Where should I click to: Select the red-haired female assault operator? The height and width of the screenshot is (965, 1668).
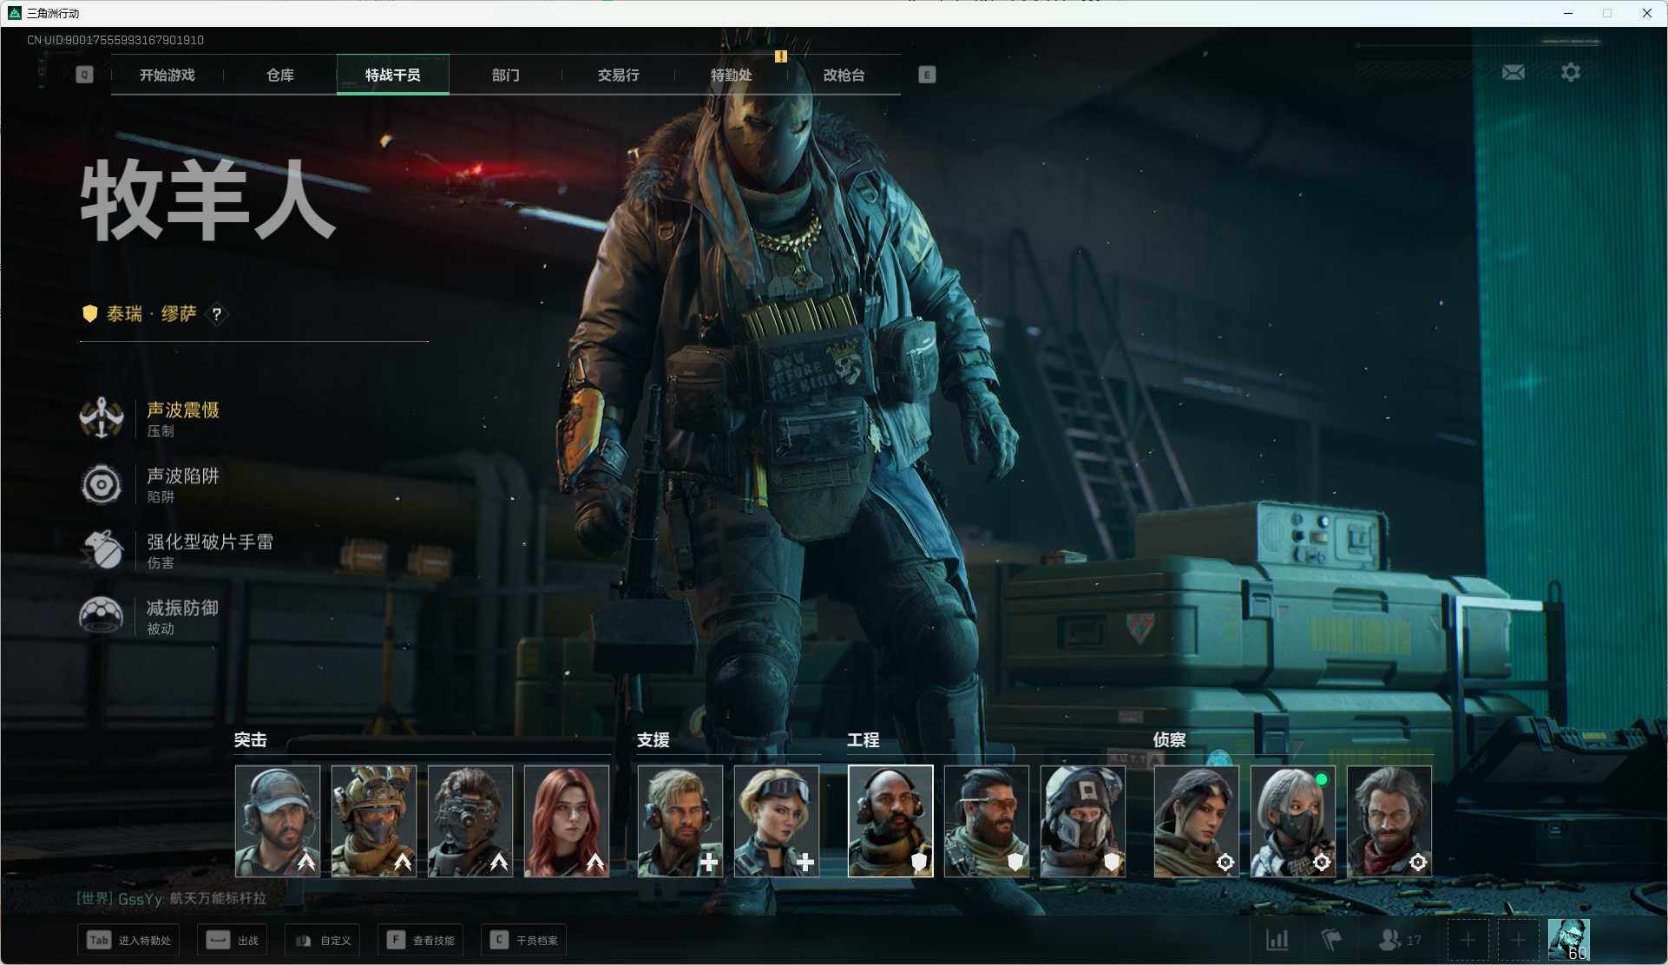(567, 821)
